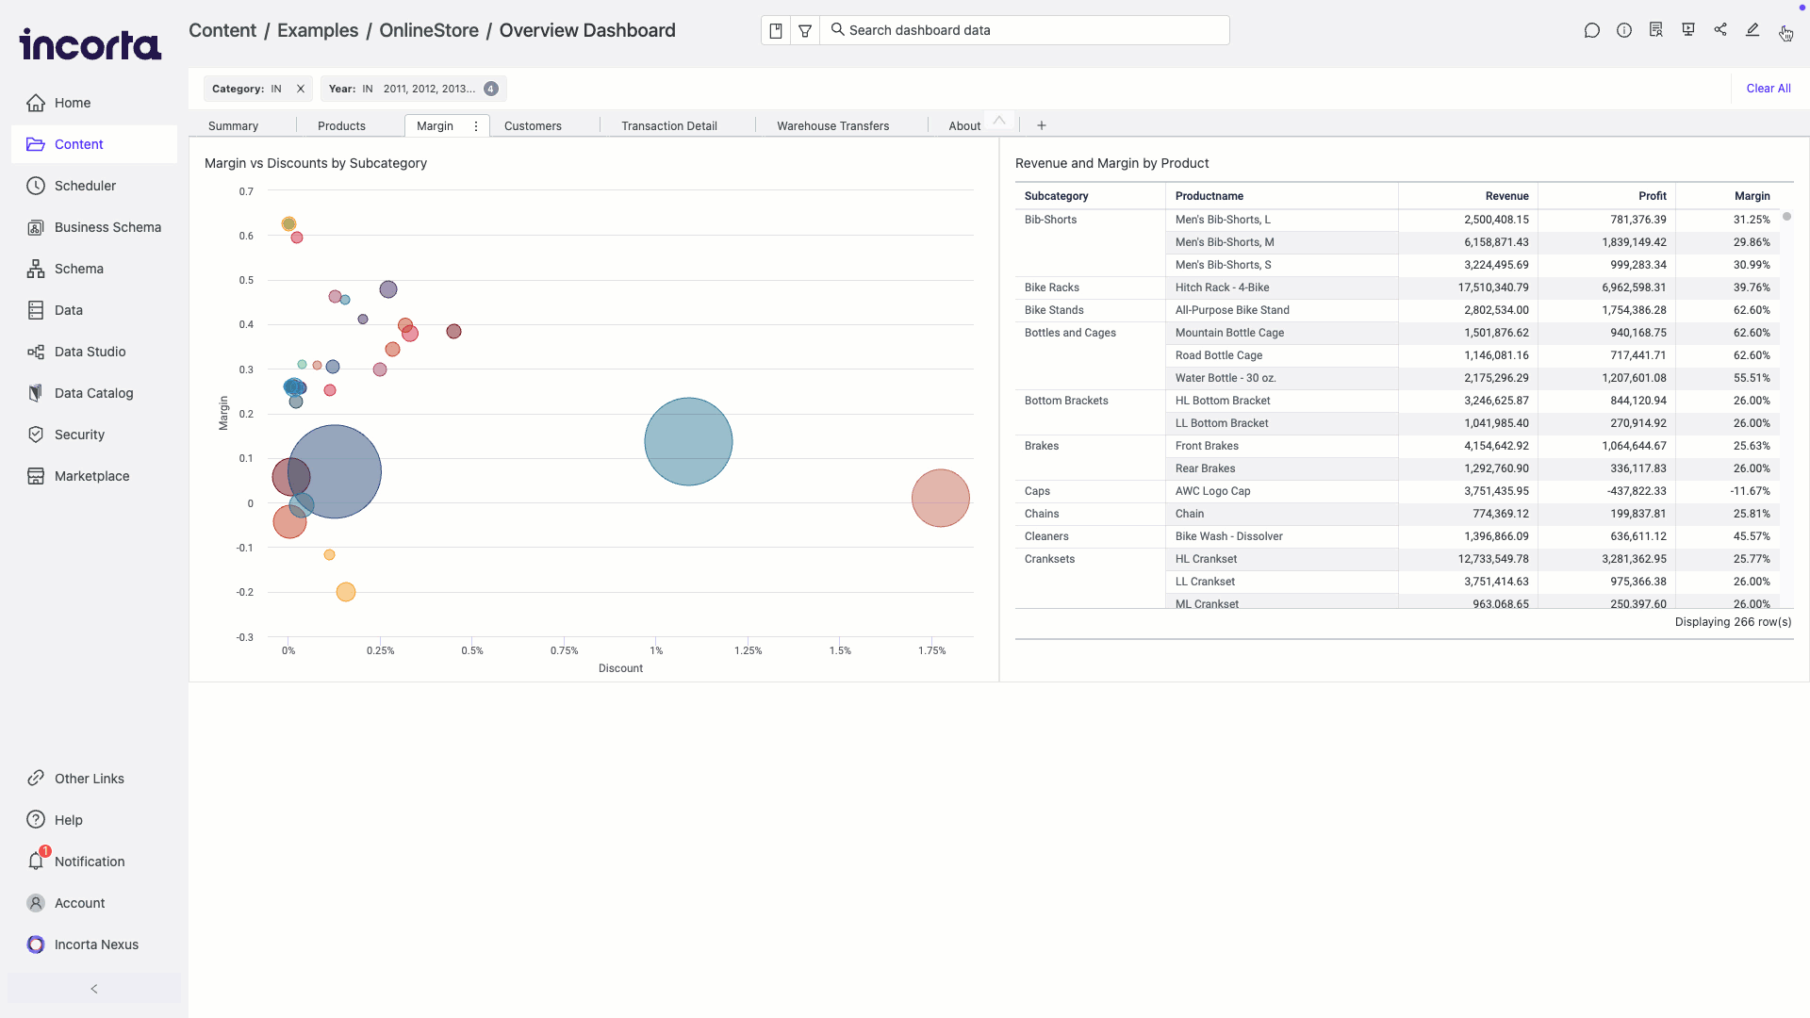Expand the Year filter values badge
Image resolution: width=1810 pixels, height=1018 pixels.
(491, 89)
